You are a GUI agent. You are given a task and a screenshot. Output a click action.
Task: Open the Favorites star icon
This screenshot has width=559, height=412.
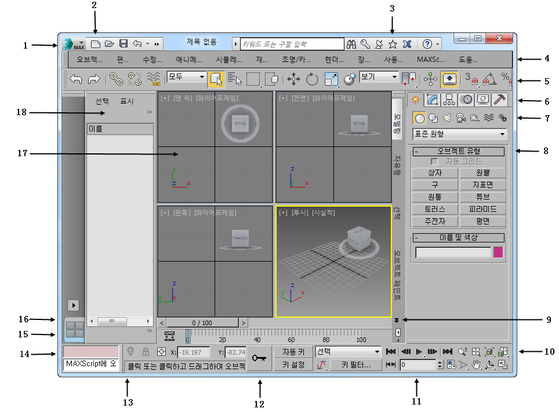393,44
